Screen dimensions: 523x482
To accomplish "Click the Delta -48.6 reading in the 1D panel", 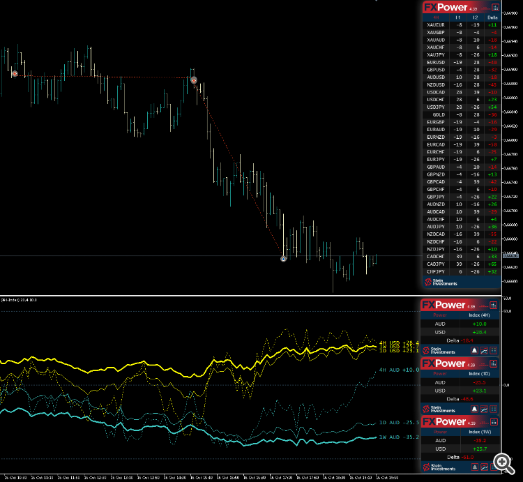I will click(x=460, y=399).
